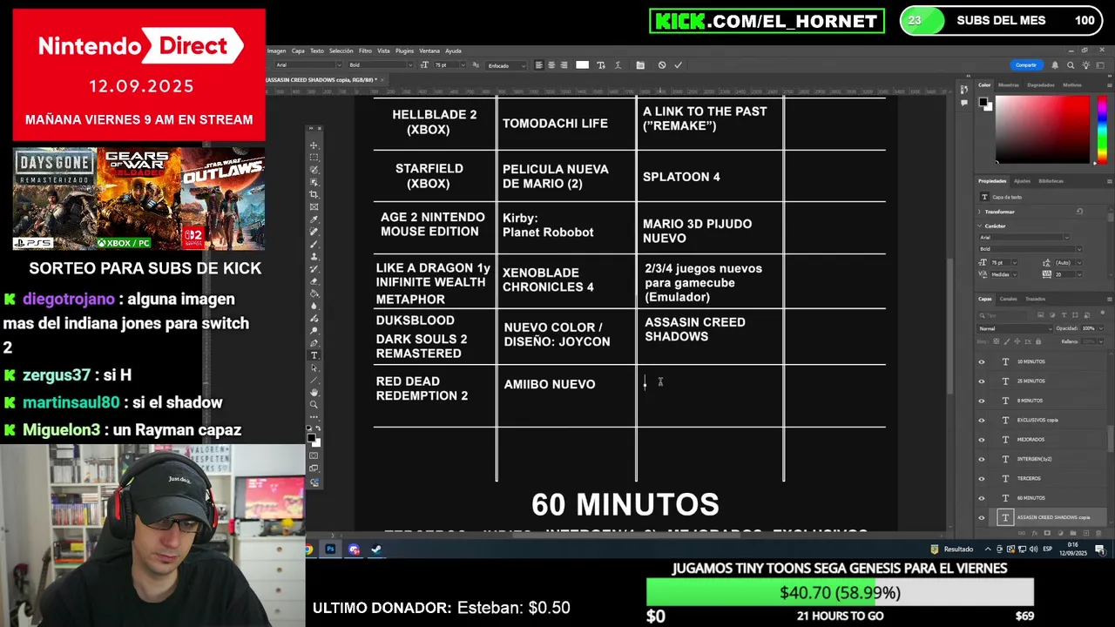Select the Horizontal Type tool
The height and width of the screenshot is (627, 1115).
click(314, 355)
